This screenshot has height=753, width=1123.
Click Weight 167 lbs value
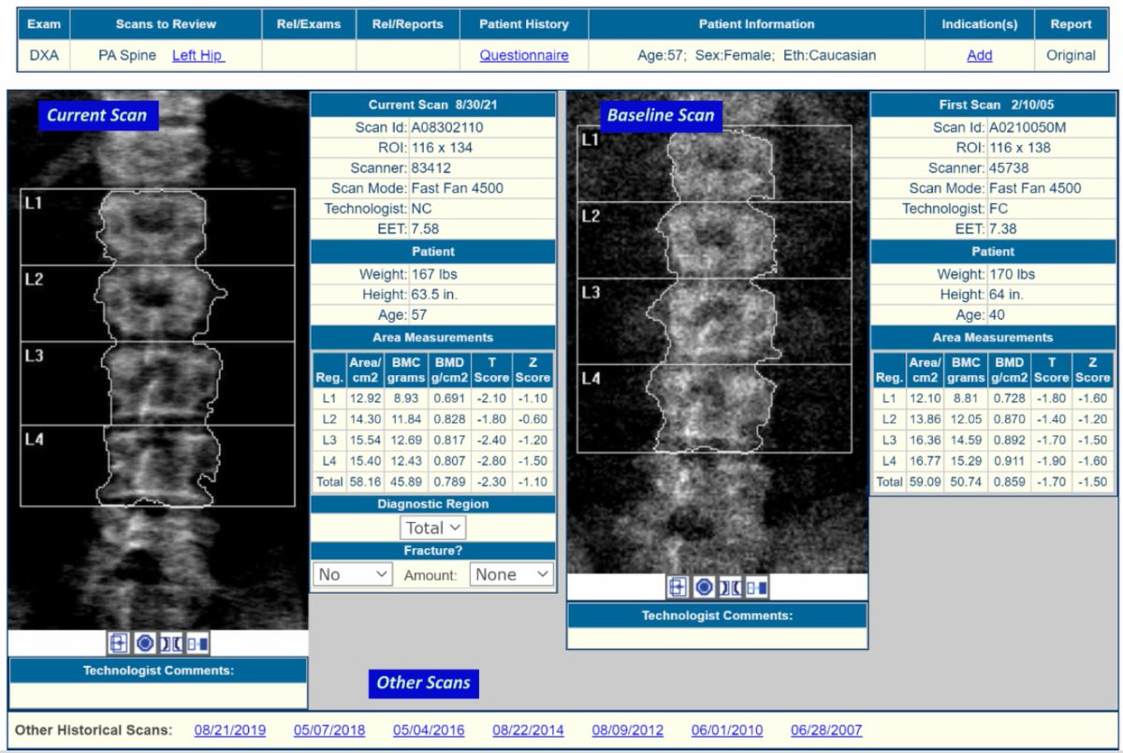[x=434, y=274]
